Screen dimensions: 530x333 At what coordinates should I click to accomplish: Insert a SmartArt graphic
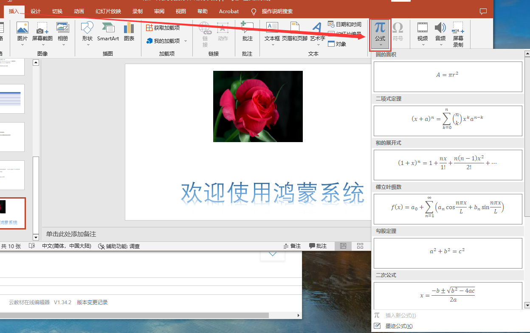click(108, 31)
